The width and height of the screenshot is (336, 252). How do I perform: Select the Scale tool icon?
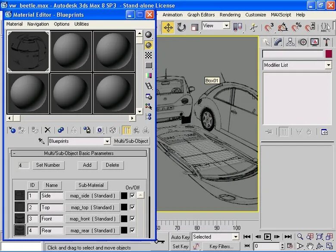coord(195,28)
